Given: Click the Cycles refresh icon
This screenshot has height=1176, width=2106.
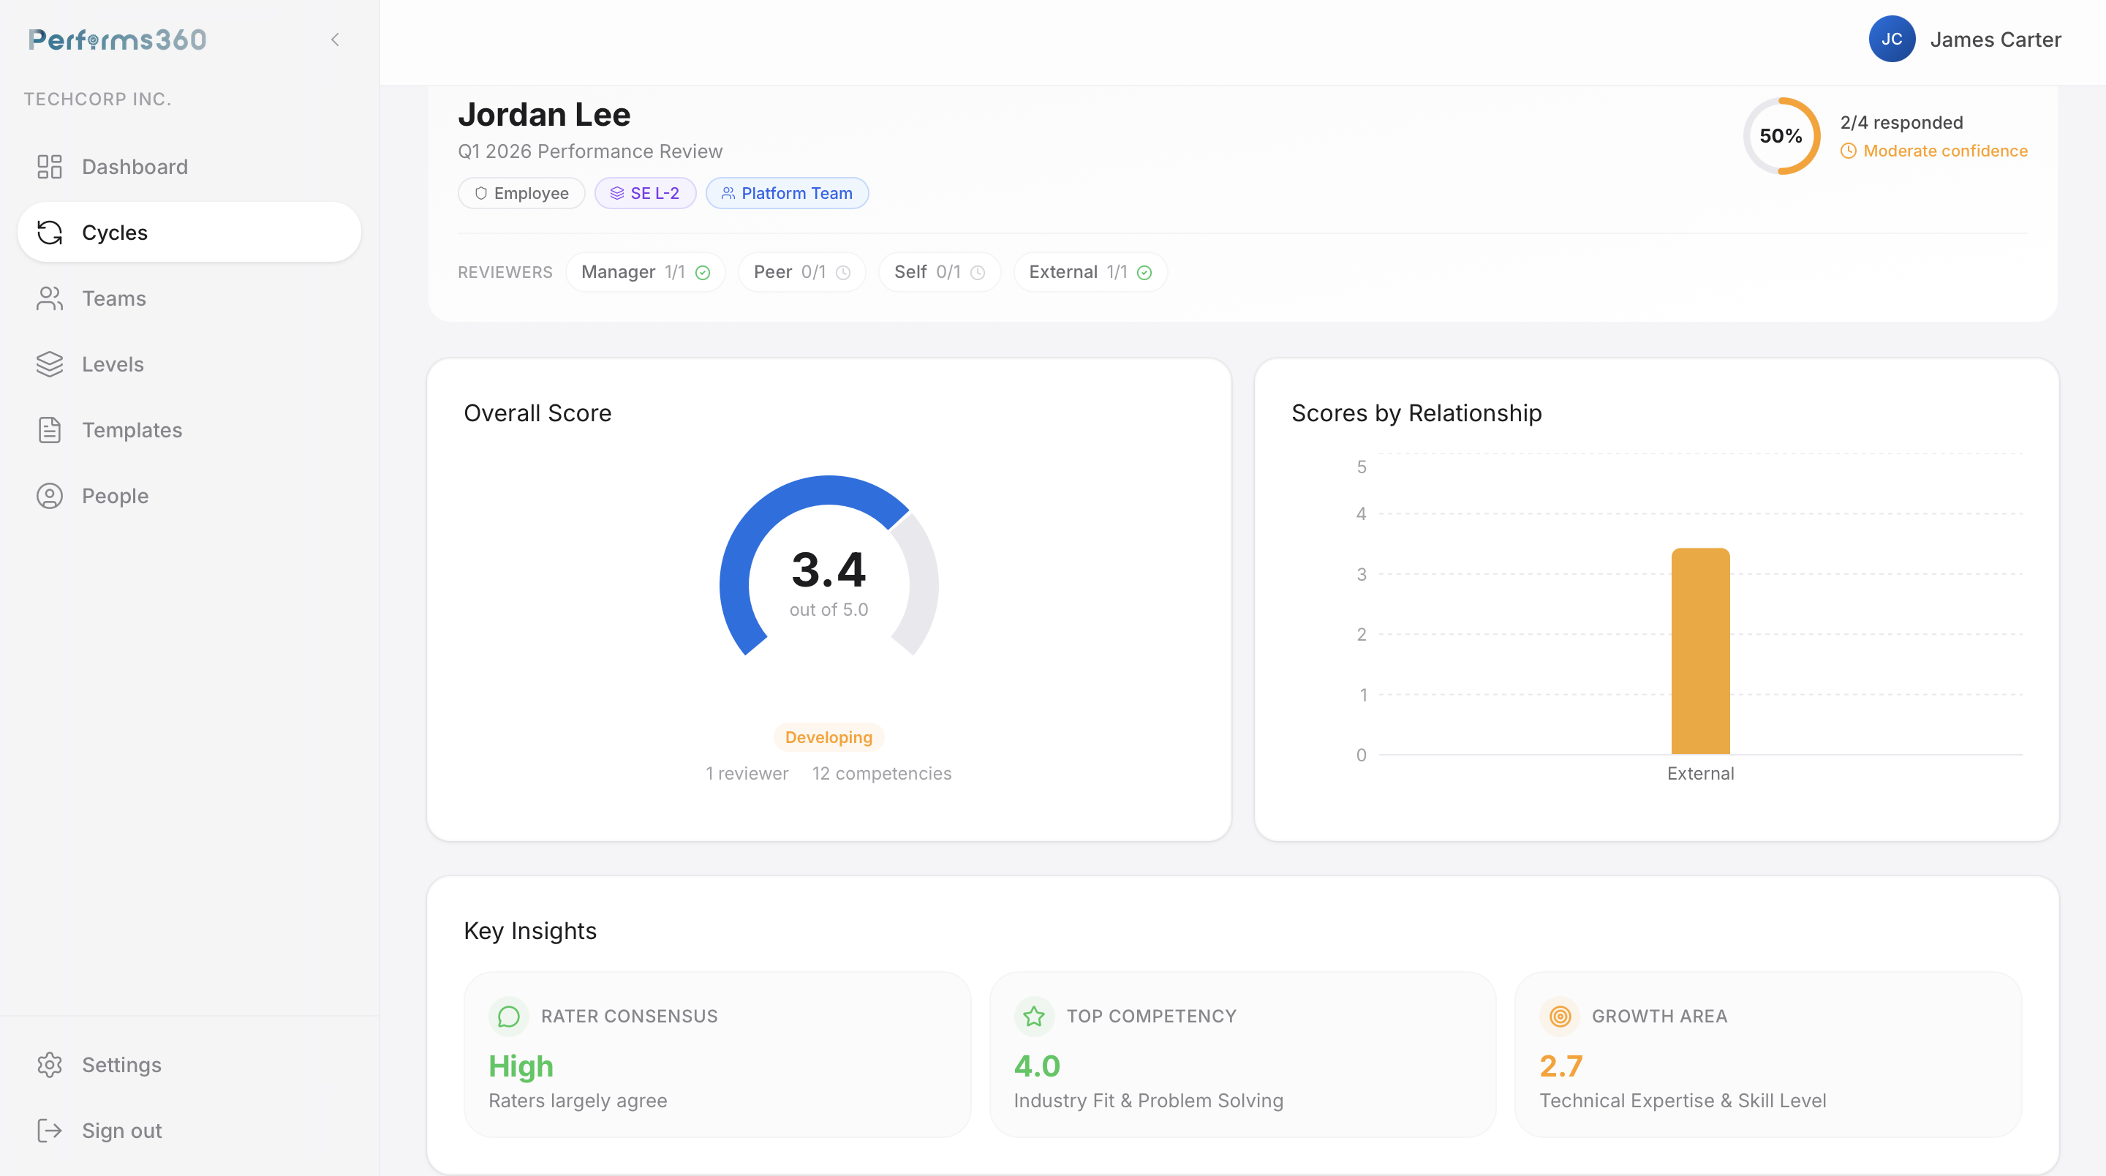Looking at the screenshot, I should pyautogui.click(x=50, y=233).
